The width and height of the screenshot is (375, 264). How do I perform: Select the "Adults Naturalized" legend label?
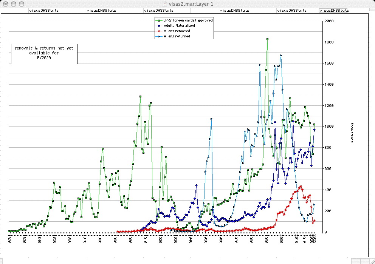pos(179,26)
